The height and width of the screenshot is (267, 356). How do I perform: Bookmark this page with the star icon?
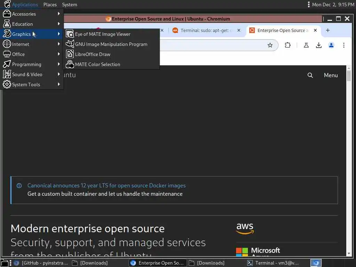click(x=270, y=45)
